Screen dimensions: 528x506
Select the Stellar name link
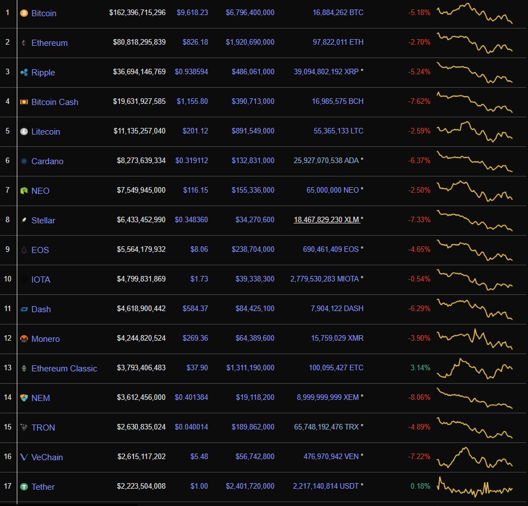click(x=43, y=221)
